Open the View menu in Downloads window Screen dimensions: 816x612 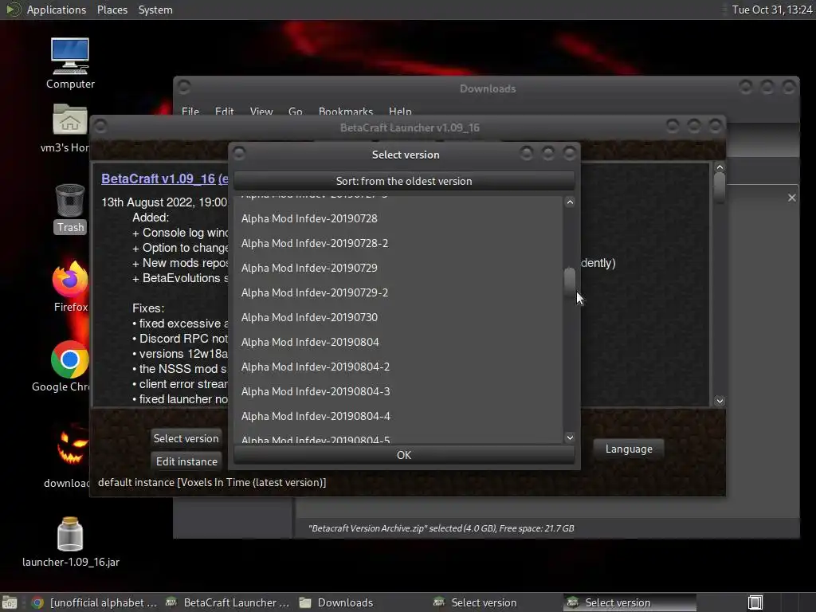point(261,111)
